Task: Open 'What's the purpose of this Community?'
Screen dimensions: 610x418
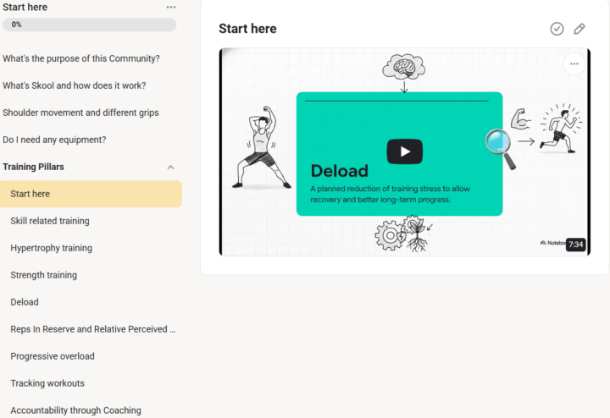Action: point(81,58)
